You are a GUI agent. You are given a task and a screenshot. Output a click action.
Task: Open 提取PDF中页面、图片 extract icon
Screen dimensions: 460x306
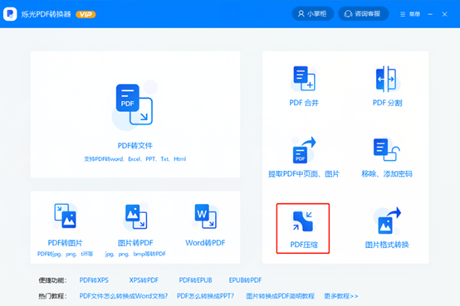click(304, 150)
